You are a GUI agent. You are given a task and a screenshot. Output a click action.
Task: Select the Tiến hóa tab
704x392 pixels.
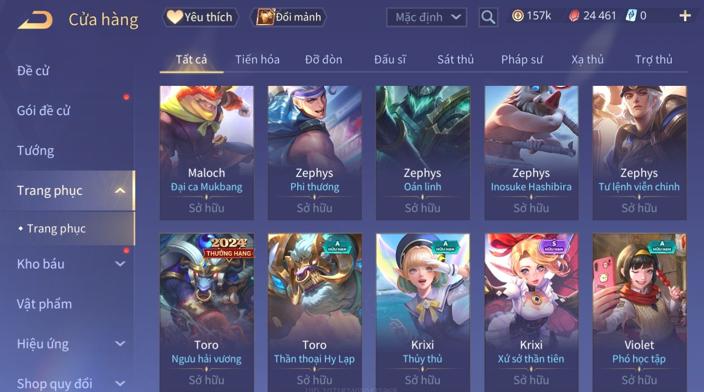pyautogui.click(x=257, y=60)
